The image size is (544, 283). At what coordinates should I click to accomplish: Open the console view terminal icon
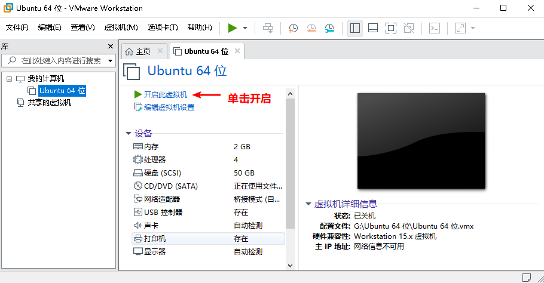coord(435,28)
